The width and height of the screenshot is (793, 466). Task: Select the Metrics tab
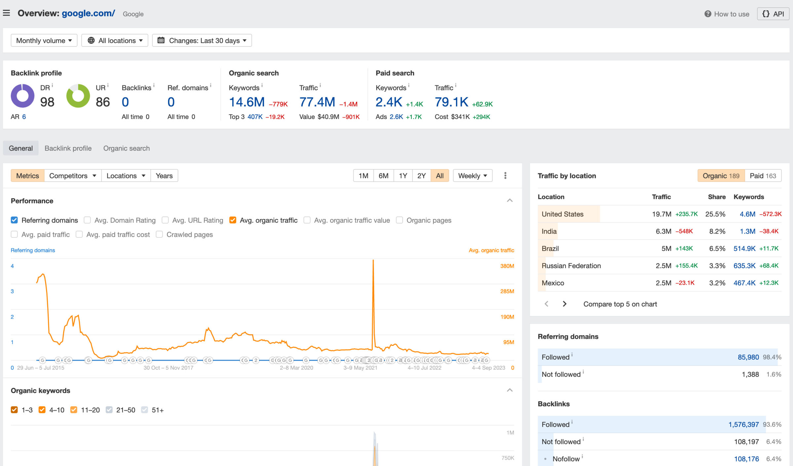[x=28, y=175]
